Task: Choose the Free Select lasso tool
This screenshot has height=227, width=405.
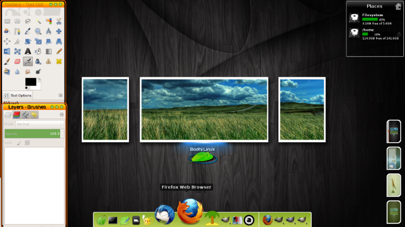Action: pyautogui.click(x=28, y=21)
